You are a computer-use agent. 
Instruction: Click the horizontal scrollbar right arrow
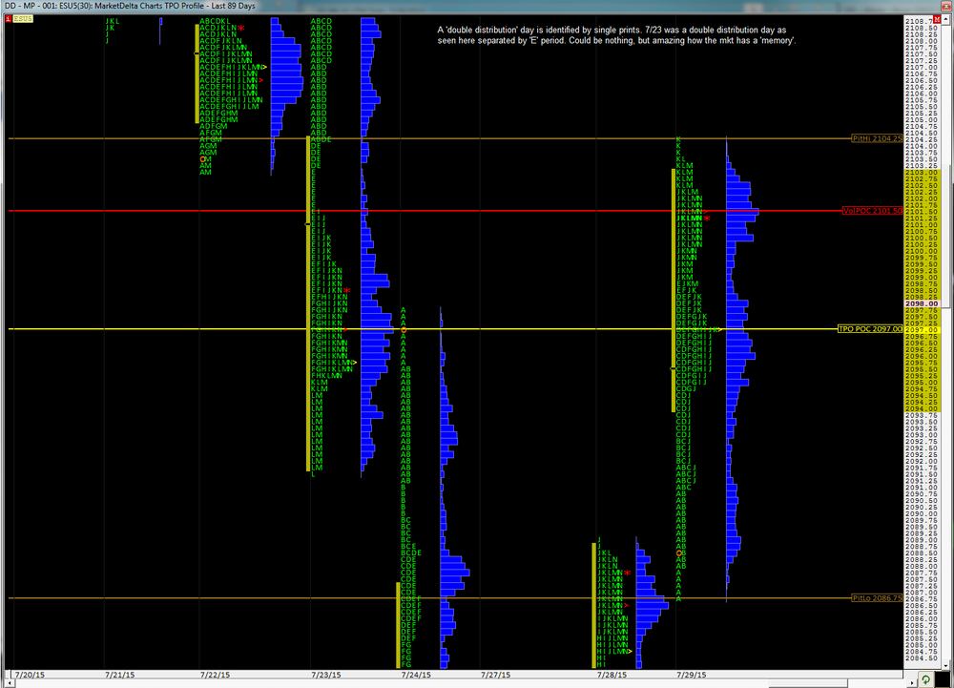pos(911,683)
